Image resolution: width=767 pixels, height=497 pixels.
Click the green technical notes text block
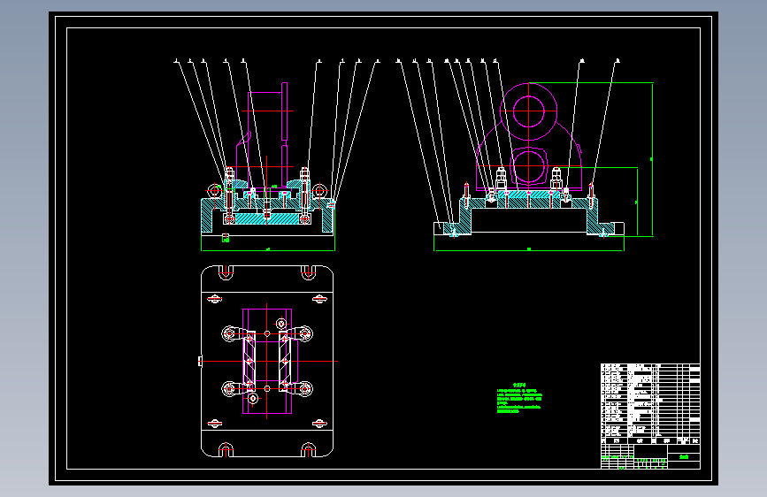click(x=519, y=398)
